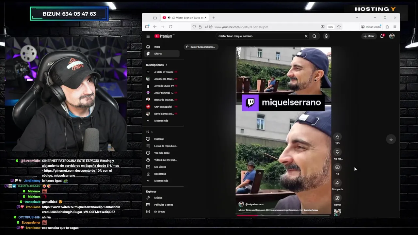Open the Tú section chevron

(152, 132)
